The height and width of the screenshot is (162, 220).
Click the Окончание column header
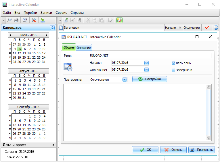192,28
